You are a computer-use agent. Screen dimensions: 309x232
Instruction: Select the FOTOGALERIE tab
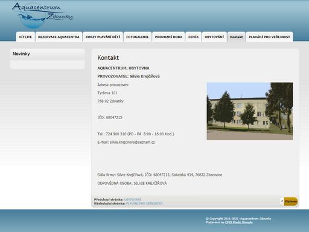tap(138, 37)
